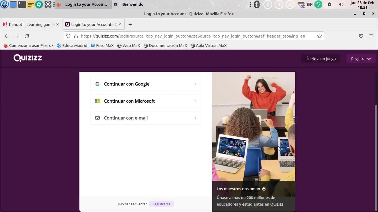Open the screen recorder camera tray icon
This screenshot has width=378, height=212.
click(x=310, y=4)
